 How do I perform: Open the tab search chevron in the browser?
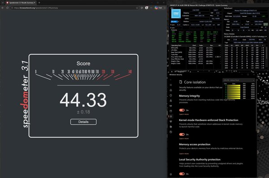click(3, 3)
